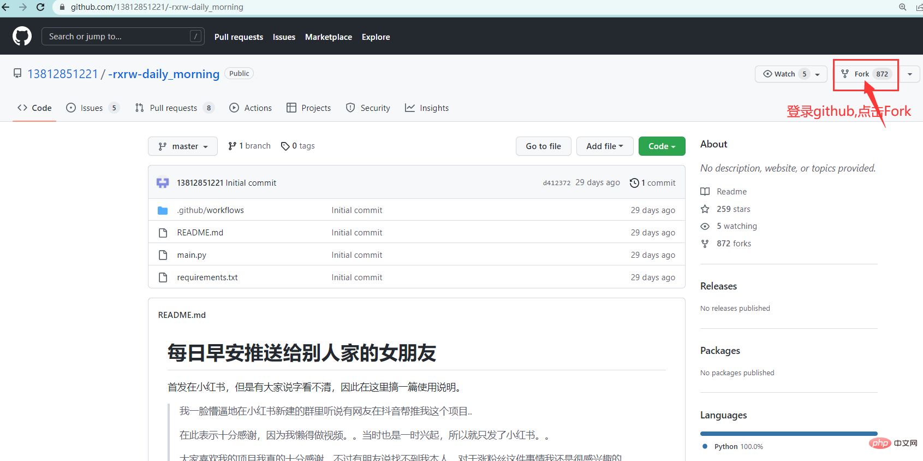This screenshot has height=461, width=923.
Task: Open the Pull requests repository tab
Action: 174,108
